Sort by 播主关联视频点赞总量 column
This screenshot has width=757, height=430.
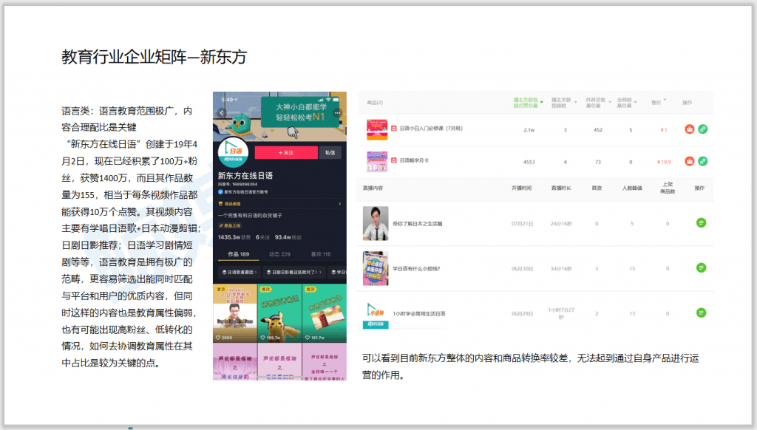(528, 102)
